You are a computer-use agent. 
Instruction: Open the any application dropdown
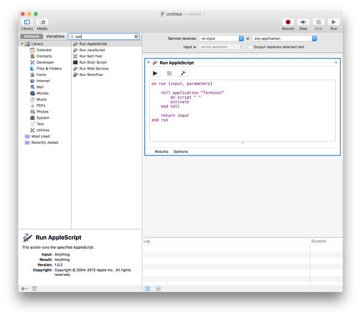[285, 39]
